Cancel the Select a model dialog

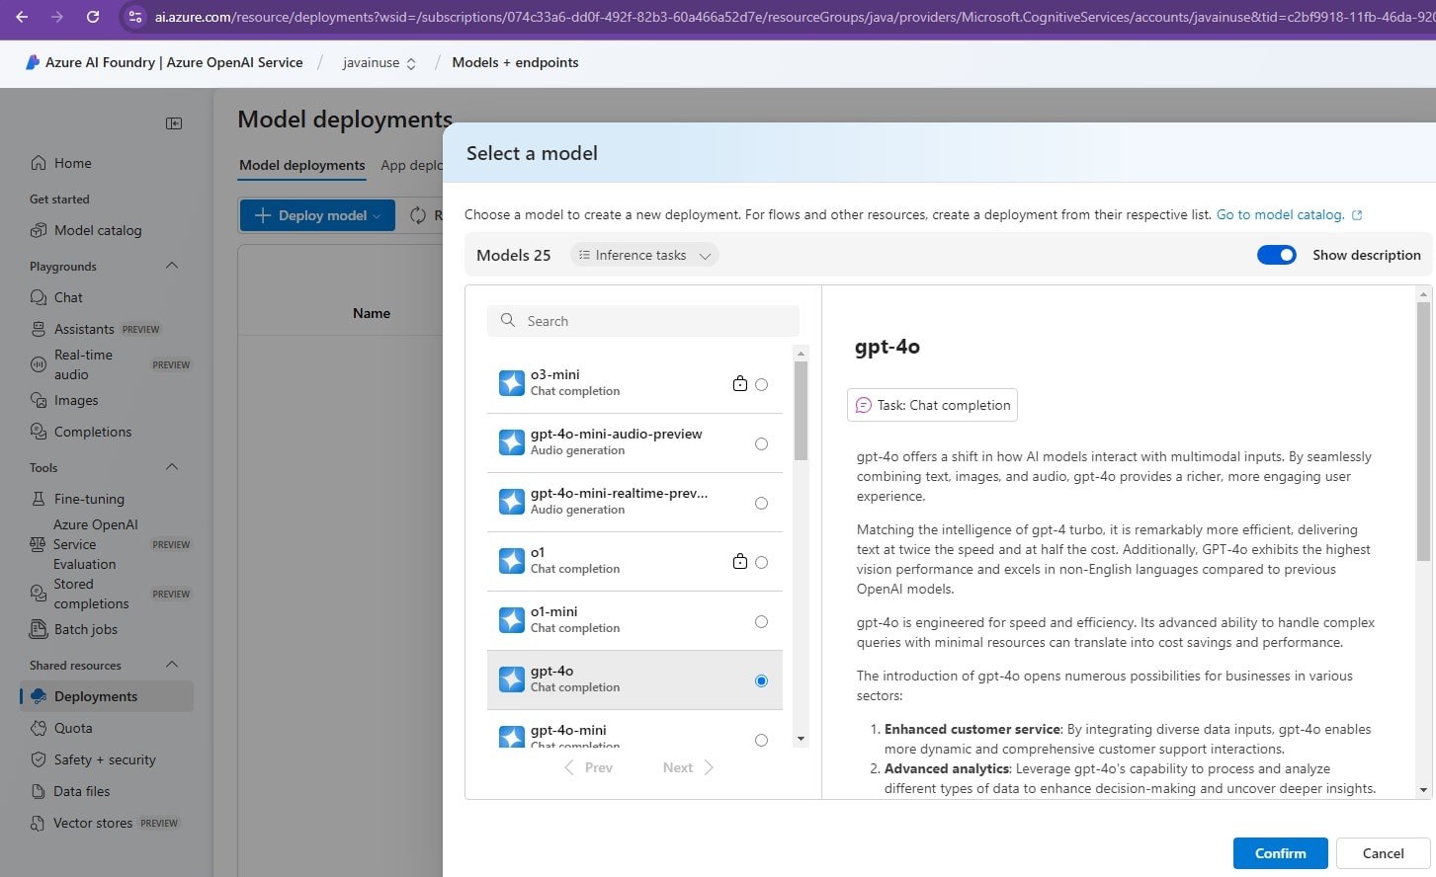click(x=1383, y=853)
